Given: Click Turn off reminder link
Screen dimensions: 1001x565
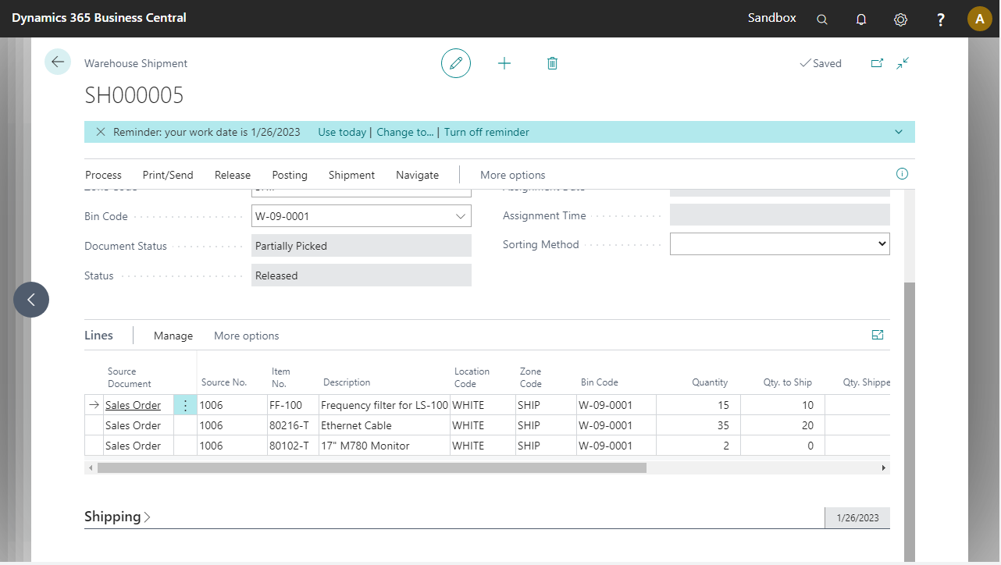Looking at the screenshot, I should pos(486,132).
